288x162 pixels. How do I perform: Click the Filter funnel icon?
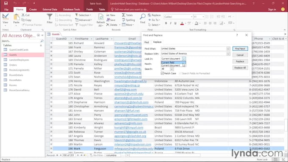click(x=50, y=17)
